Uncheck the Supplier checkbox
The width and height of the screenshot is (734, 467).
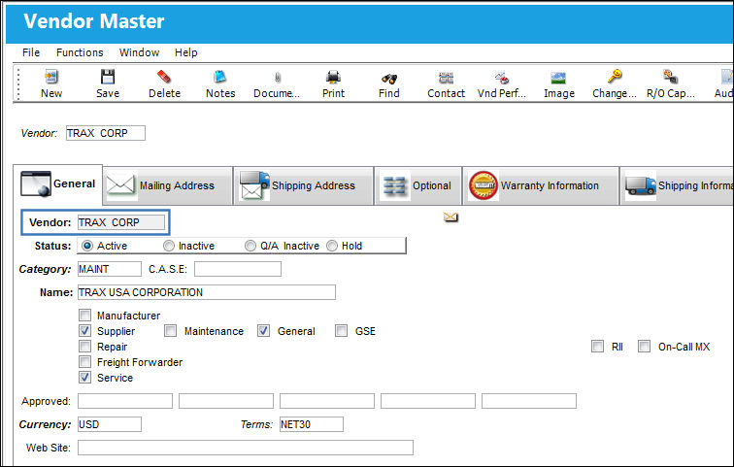[84, 331]
